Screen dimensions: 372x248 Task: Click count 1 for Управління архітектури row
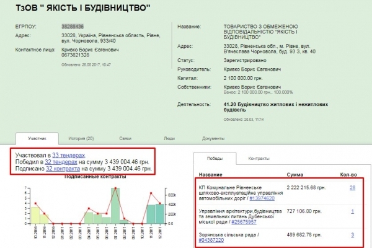[x=352, y=211]
